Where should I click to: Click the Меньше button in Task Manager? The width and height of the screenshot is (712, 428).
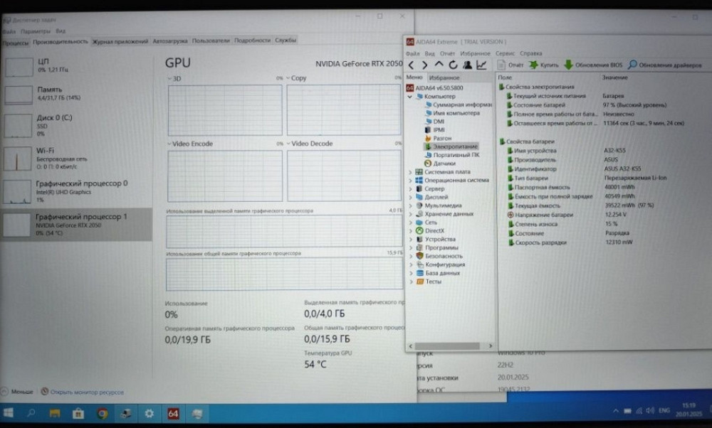click(19, 392)
